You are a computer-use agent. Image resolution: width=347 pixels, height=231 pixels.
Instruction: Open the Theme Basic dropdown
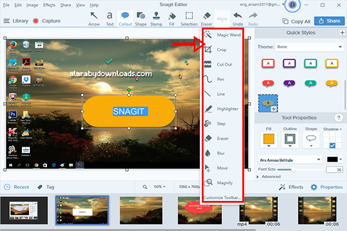point(309,47)
